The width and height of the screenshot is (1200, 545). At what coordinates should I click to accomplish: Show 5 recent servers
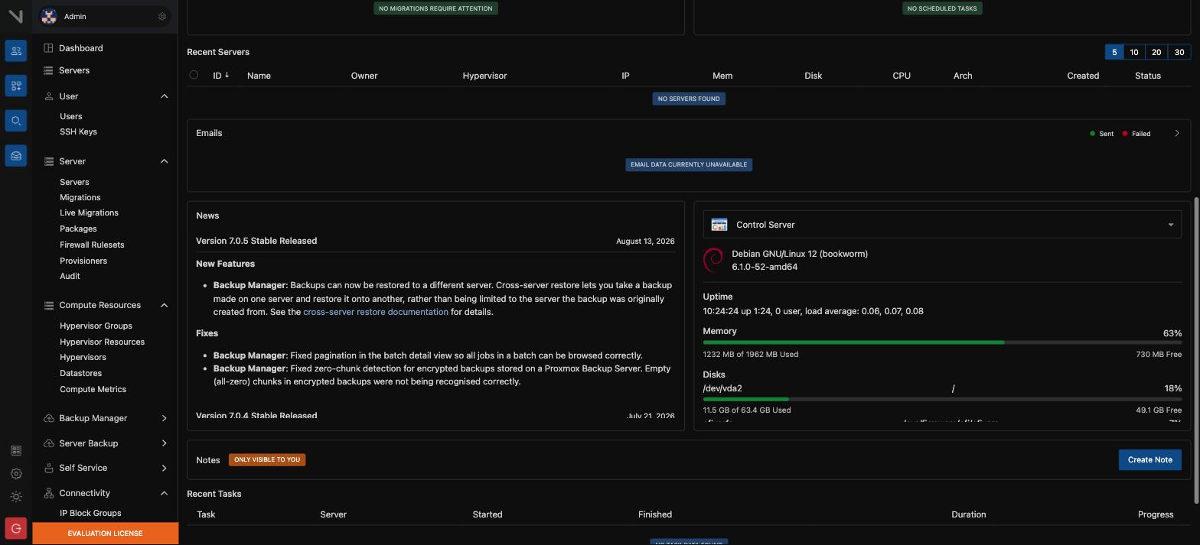tap(1114, 52)
